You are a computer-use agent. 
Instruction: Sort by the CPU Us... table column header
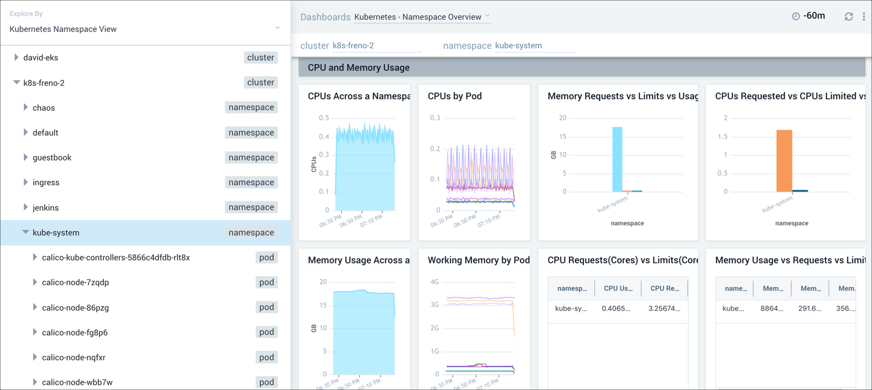[617, 288]
